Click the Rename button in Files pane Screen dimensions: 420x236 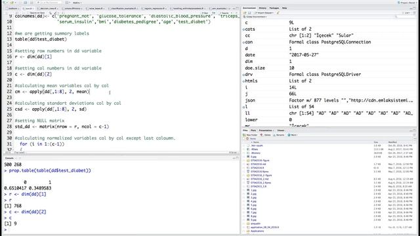click(x=279, y=135)
